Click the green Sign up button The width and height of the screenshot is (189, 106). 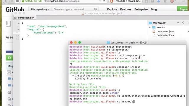click(183, 9)
